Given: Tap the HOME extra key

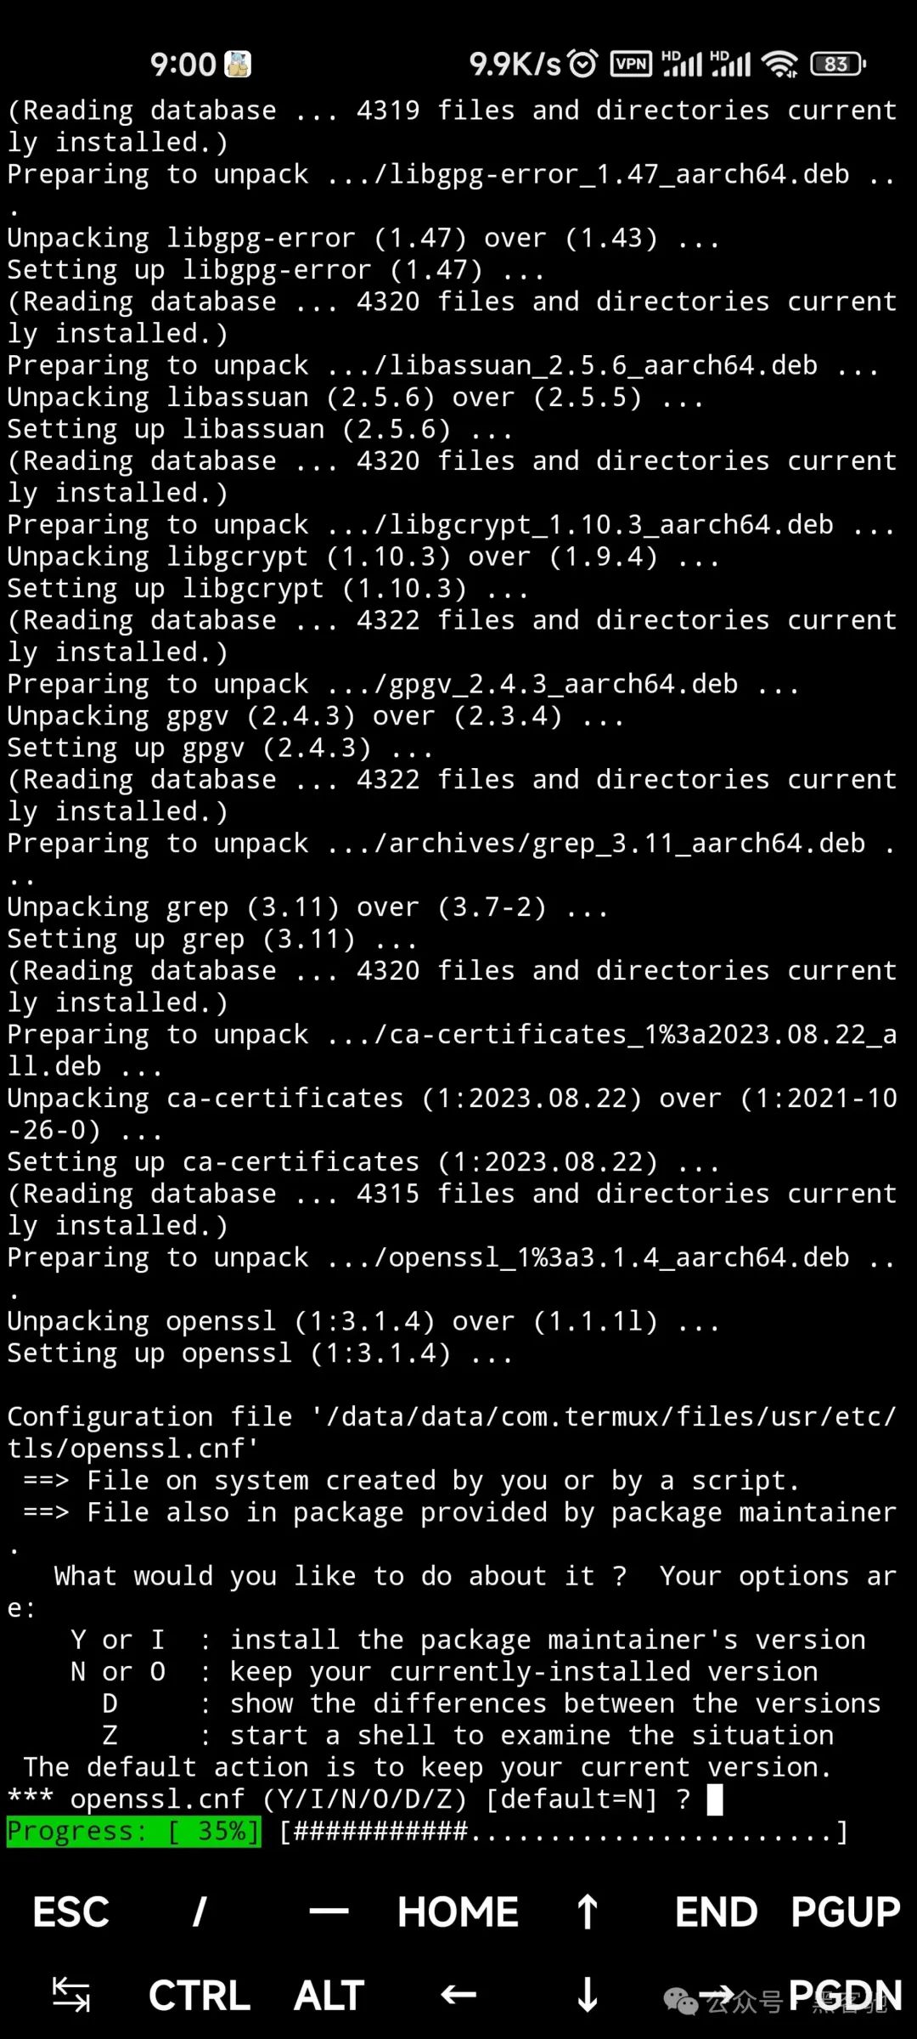Looking at the screenshot, I should click(x=458, y=1913).
